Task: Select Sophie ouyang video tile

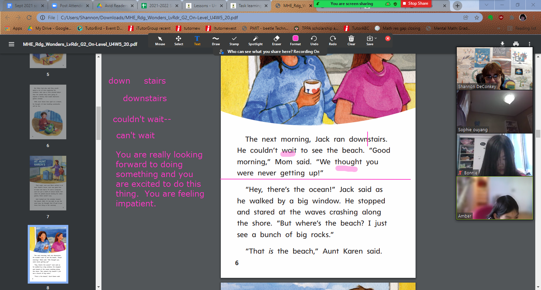Action: point(494,112)
